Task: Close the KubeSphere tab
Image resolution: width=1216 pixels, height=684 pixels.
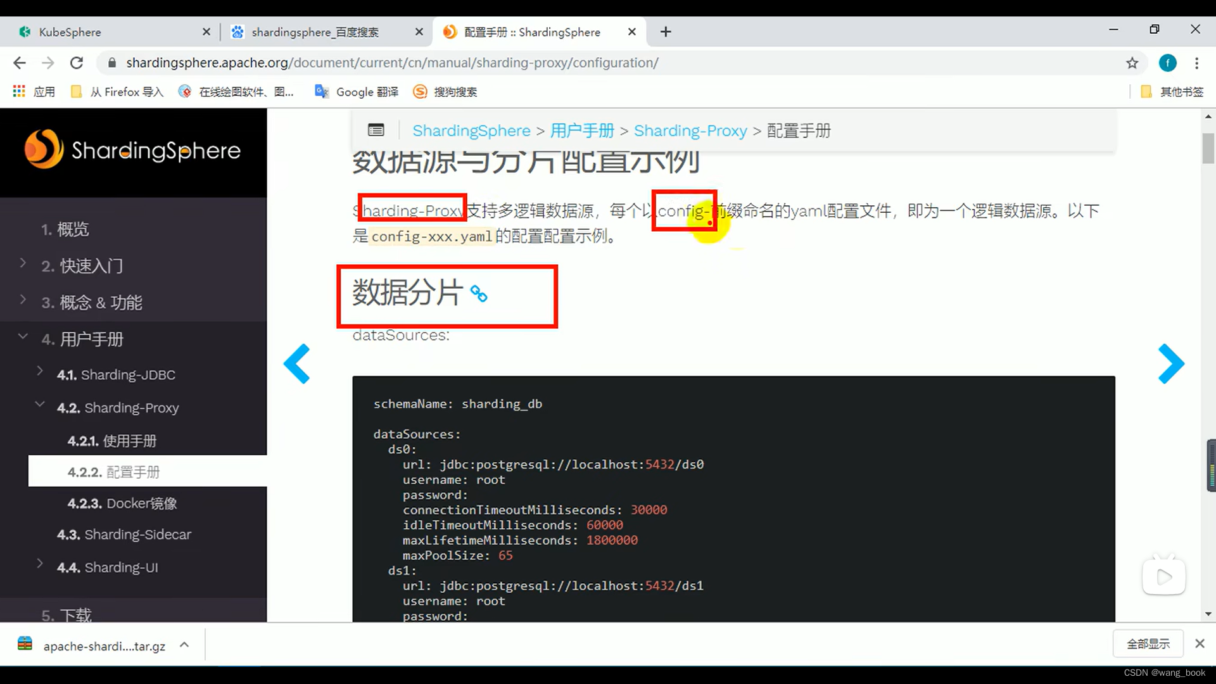Action: 206,32
